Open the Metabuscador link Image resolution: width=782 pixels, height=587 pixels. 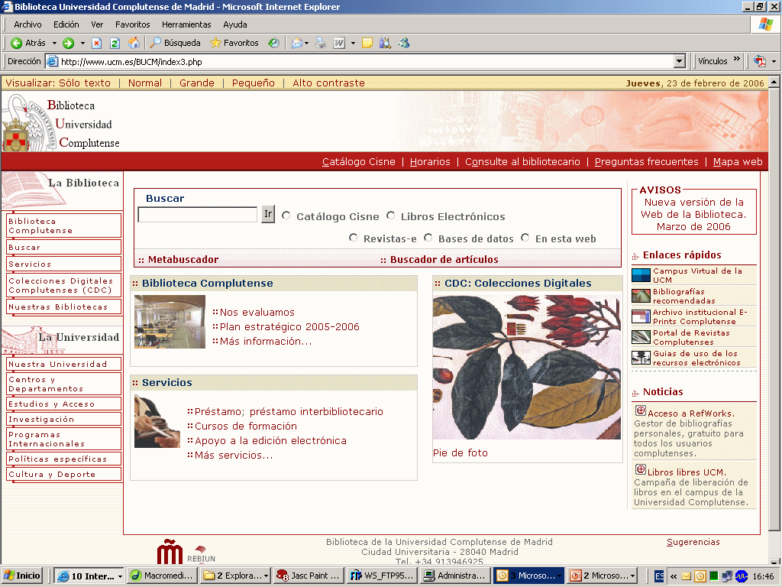pos(183,260)
